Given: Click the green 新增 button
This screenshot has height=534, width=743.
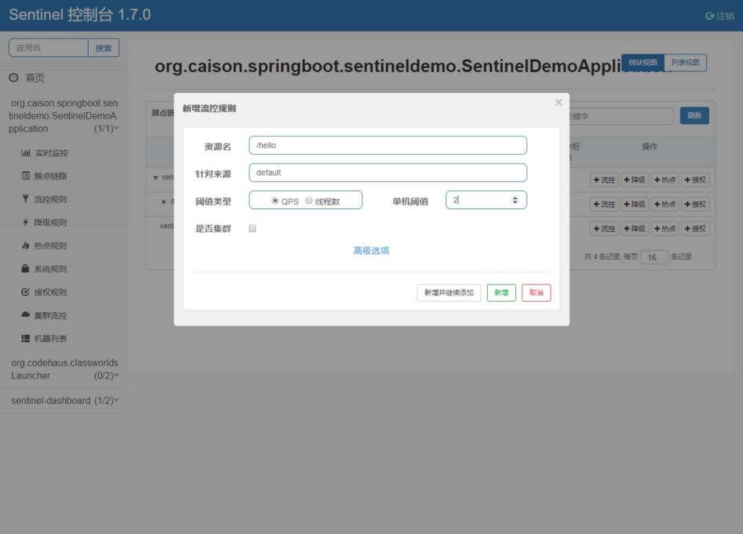Looking at the screenshot, I should [x=502, y=293].
